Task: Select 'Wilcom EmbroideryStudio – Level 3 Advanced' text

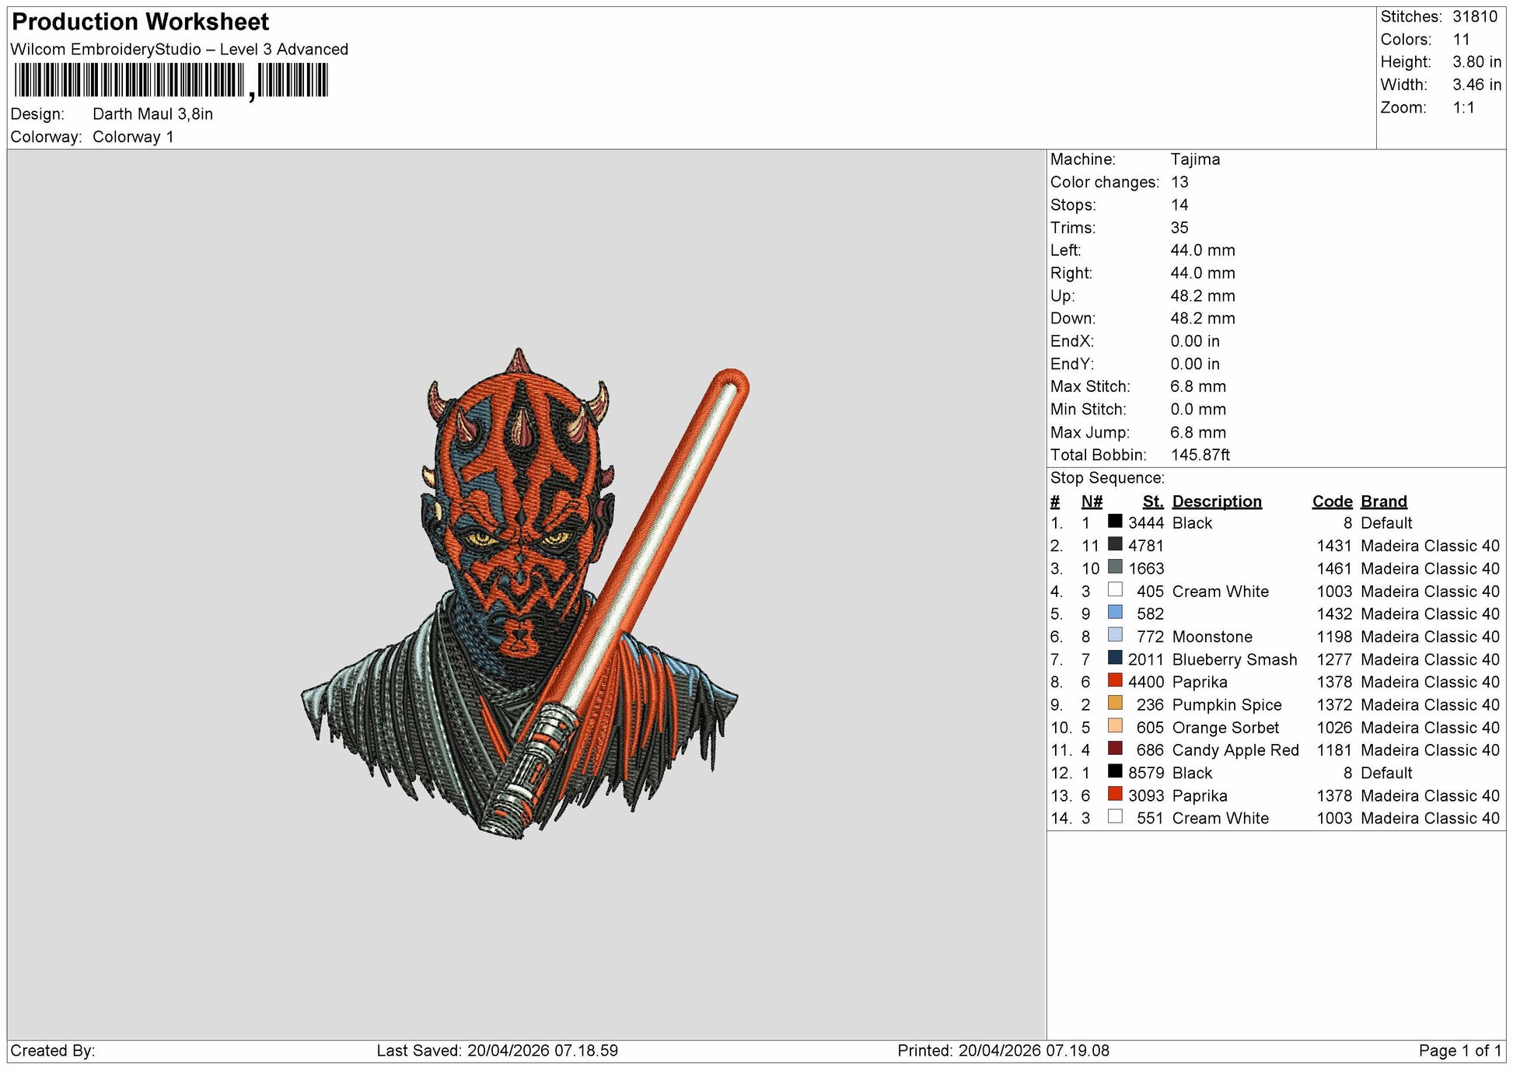Action: (x=180, y=49)
